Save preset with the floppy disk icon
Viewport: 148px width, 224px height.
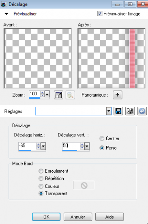click(x=118, y=111)
